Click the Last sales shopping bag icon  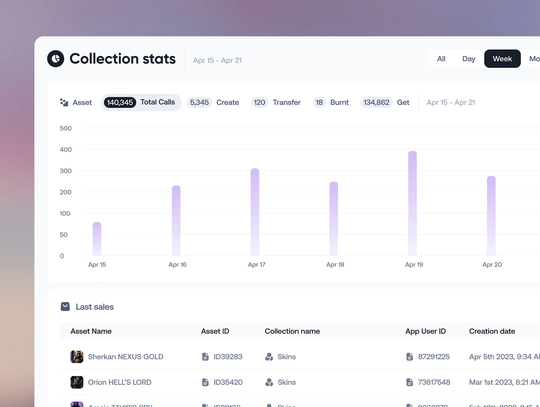(65, 307)
